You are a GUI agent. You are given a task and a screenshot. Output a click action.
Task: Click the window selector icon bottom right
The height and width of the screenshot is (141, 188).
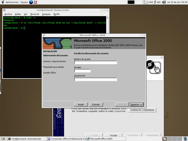(164, 139)
